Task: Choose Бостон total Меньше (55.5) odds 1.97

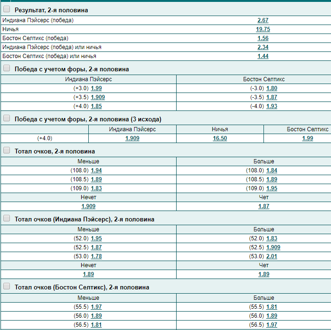Action: click(x=96, y=307)
